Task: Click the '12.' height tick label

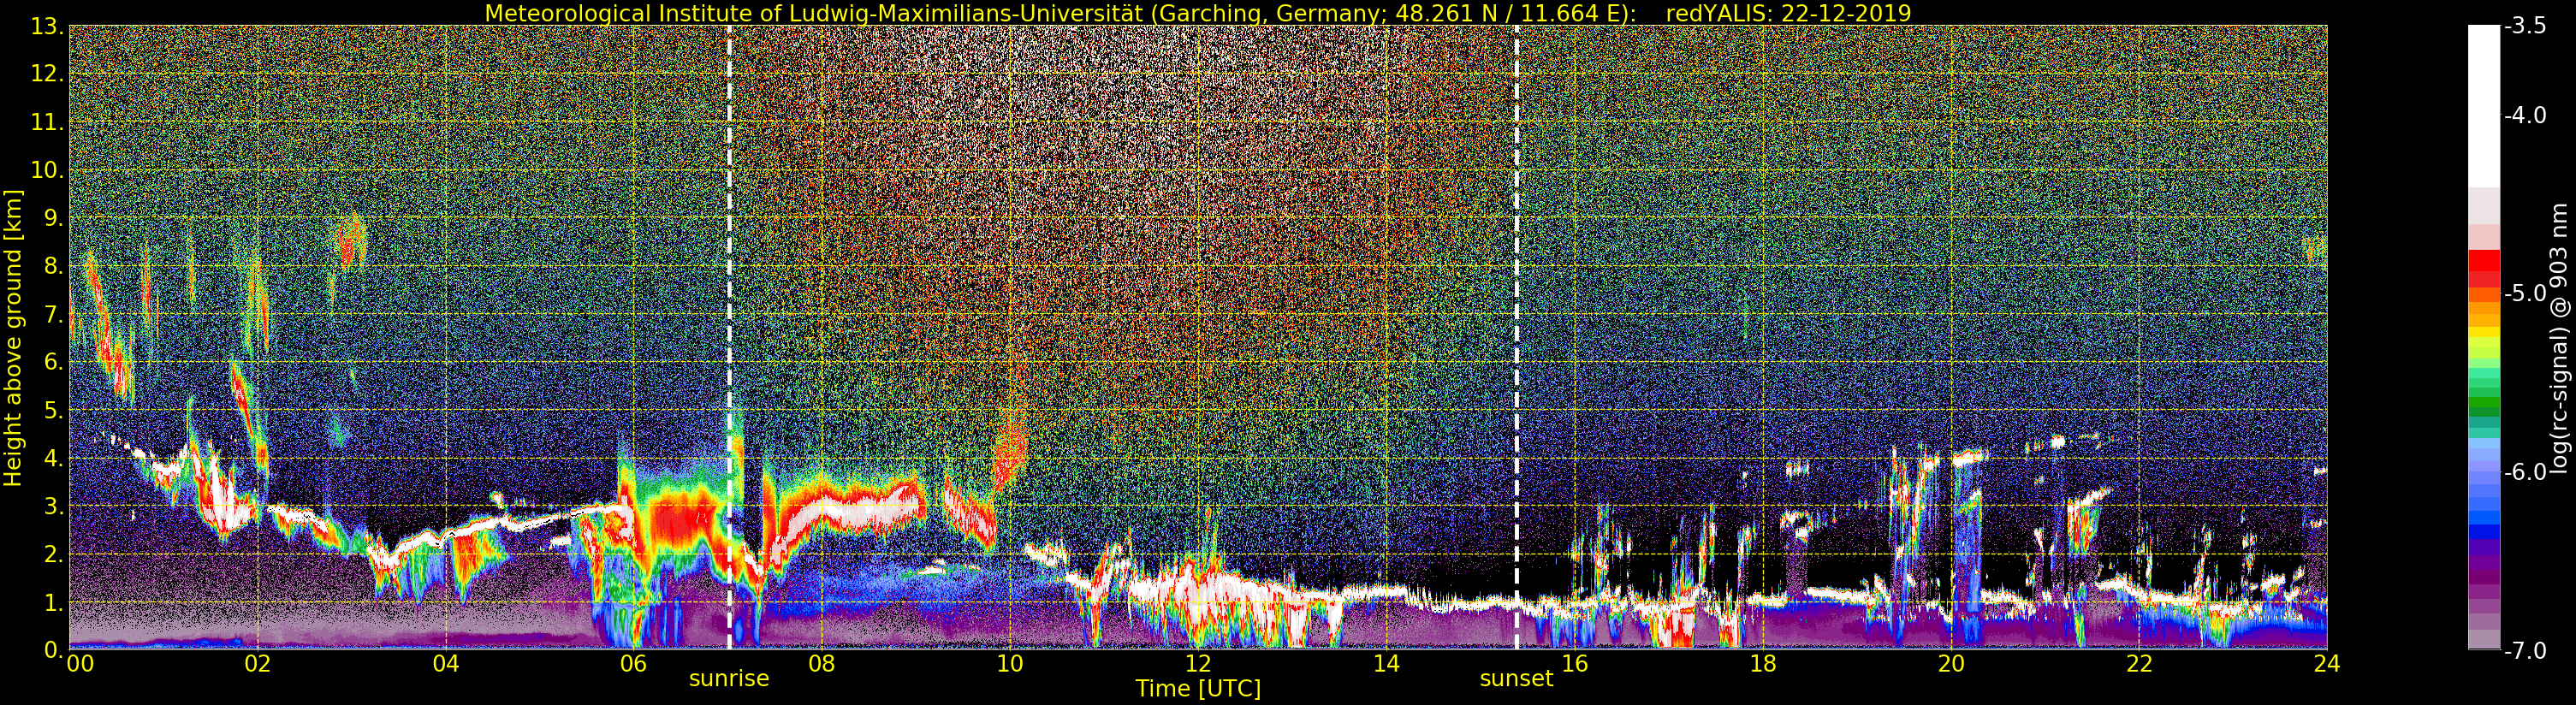Action: tap(47, 74)
